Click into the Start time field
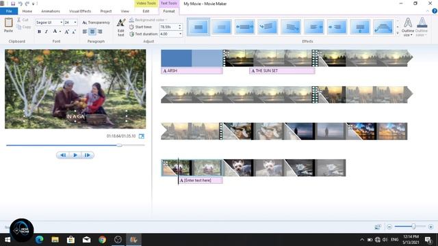The image size is (438, 246). click(168, 27)
